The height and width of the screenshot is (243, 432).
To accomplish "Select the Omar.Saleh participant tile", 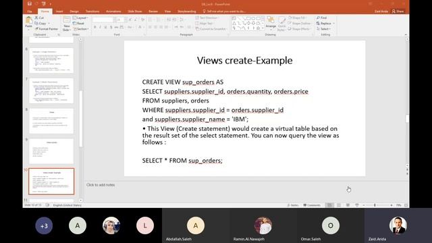I will click(x=331, y=225).
